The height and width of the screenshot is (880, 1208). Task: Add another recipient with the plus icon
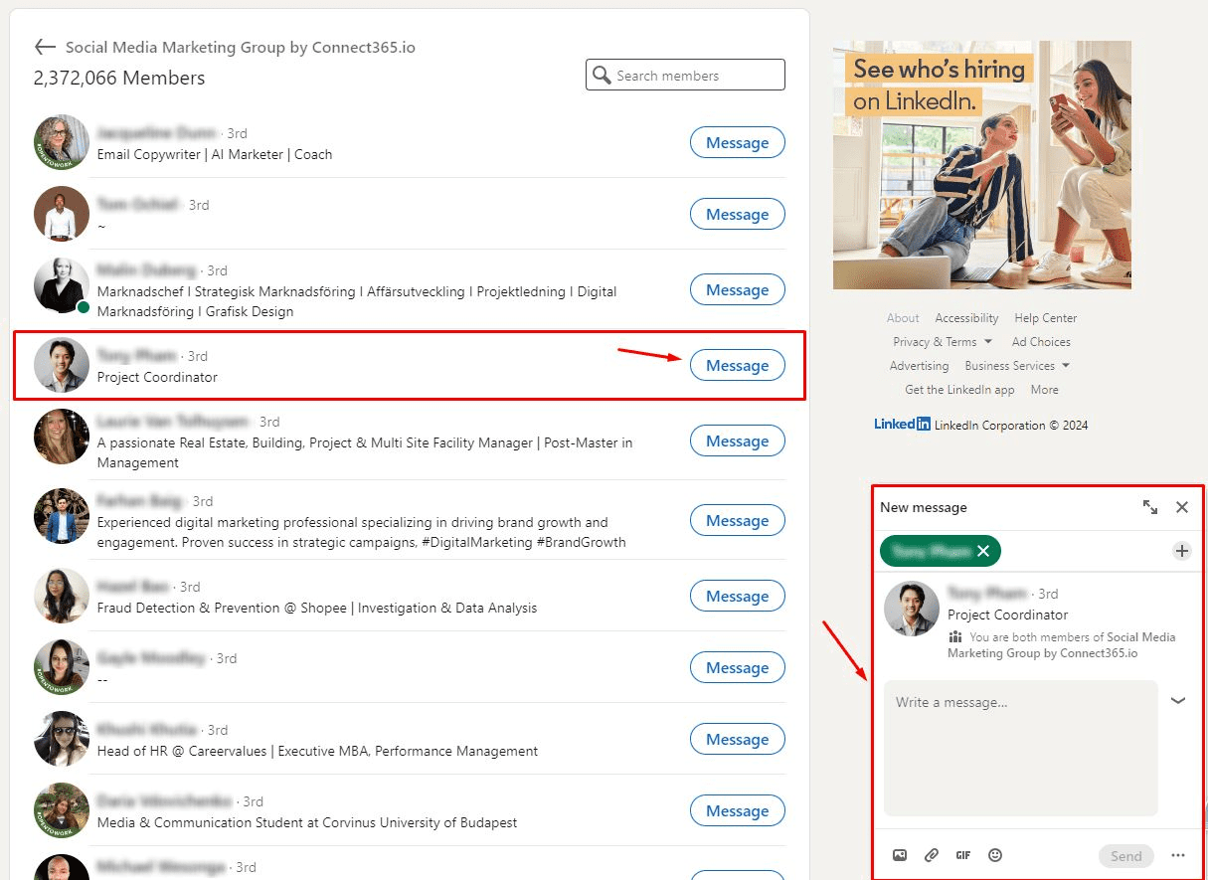click(1181, 551)
